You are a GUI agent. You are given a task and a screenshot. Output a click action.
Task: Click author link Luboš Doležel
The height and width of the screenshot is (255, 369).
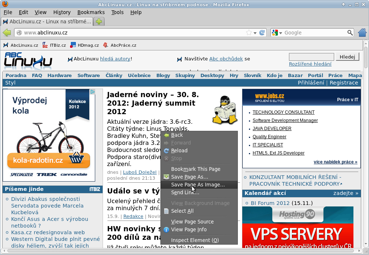tap(140, 172)
